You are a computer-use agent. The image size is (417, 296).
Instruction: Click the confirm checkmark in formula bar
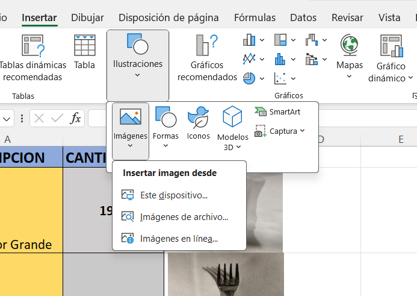coord(57,118)
